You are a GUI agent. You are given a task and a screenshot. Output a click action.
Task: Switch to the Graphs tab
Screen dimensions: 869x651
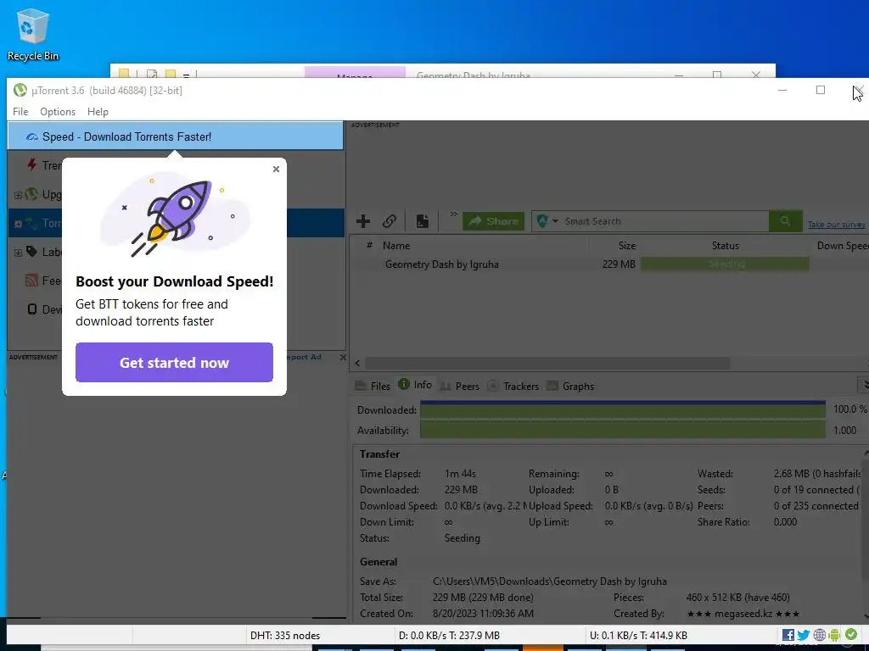click(x=570, y=386)
